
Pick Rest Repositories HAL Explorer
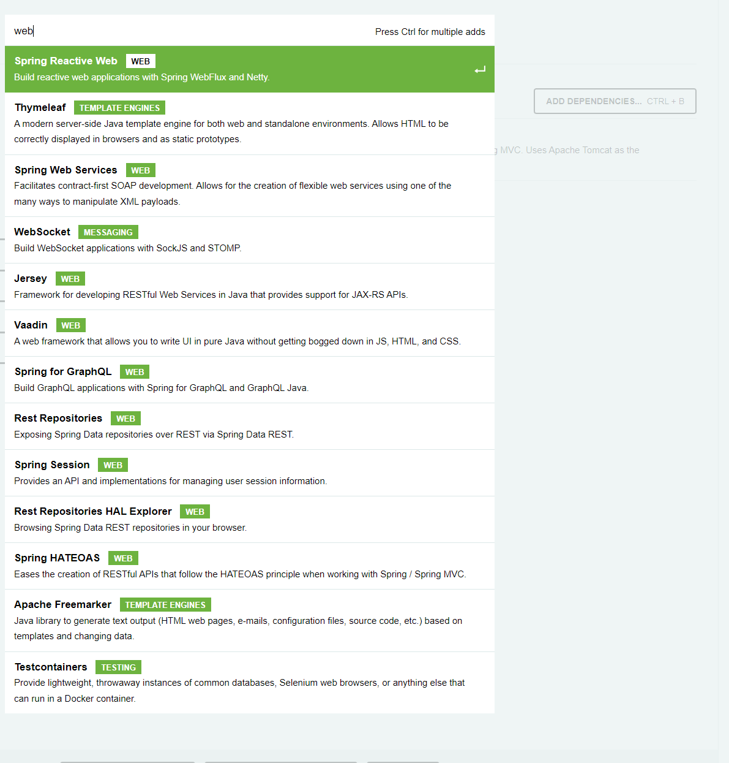(x=250, y=520)
